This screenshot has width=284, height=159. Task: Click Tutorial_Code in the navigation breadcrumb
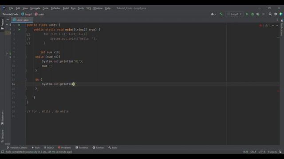click(10, 14)
